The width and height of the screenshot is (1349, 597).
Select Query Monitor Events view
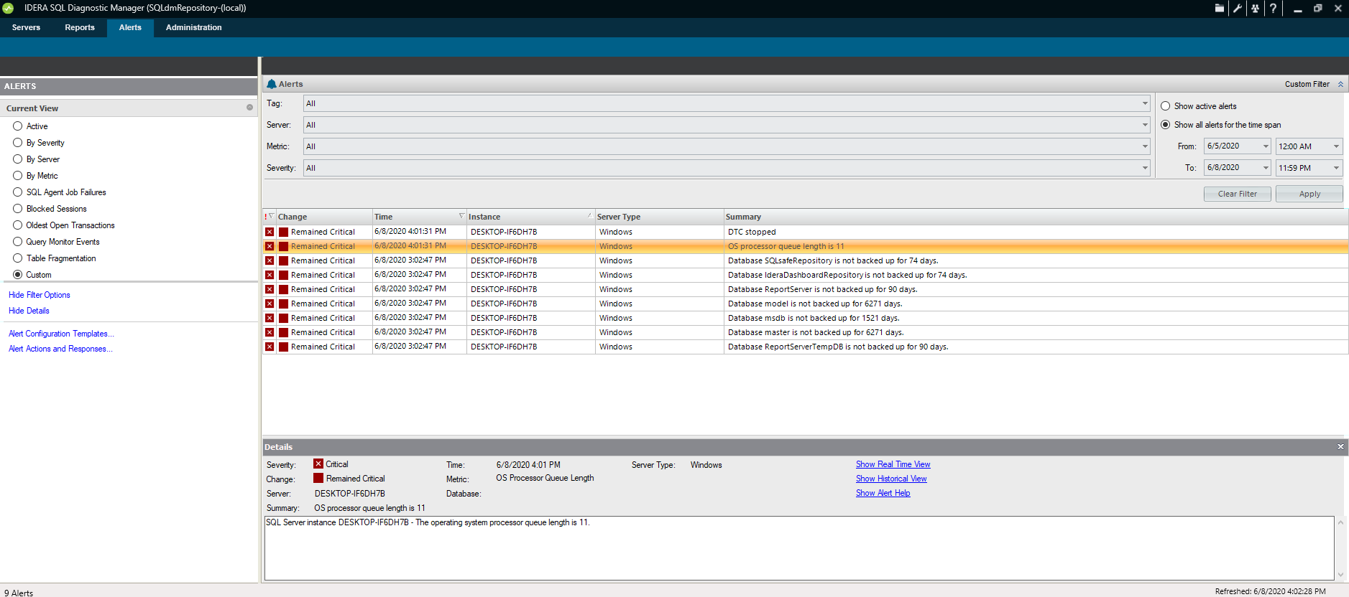(x=17, y=241)
